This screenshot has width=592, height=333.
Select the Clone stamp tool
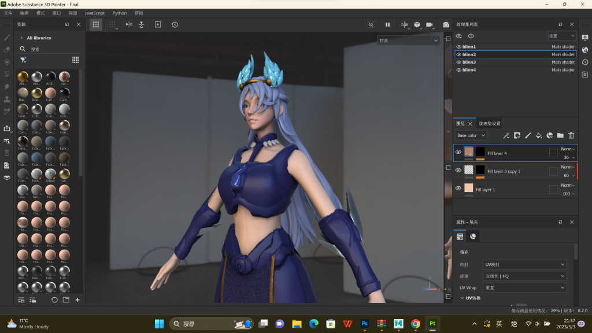coord(7,99)
